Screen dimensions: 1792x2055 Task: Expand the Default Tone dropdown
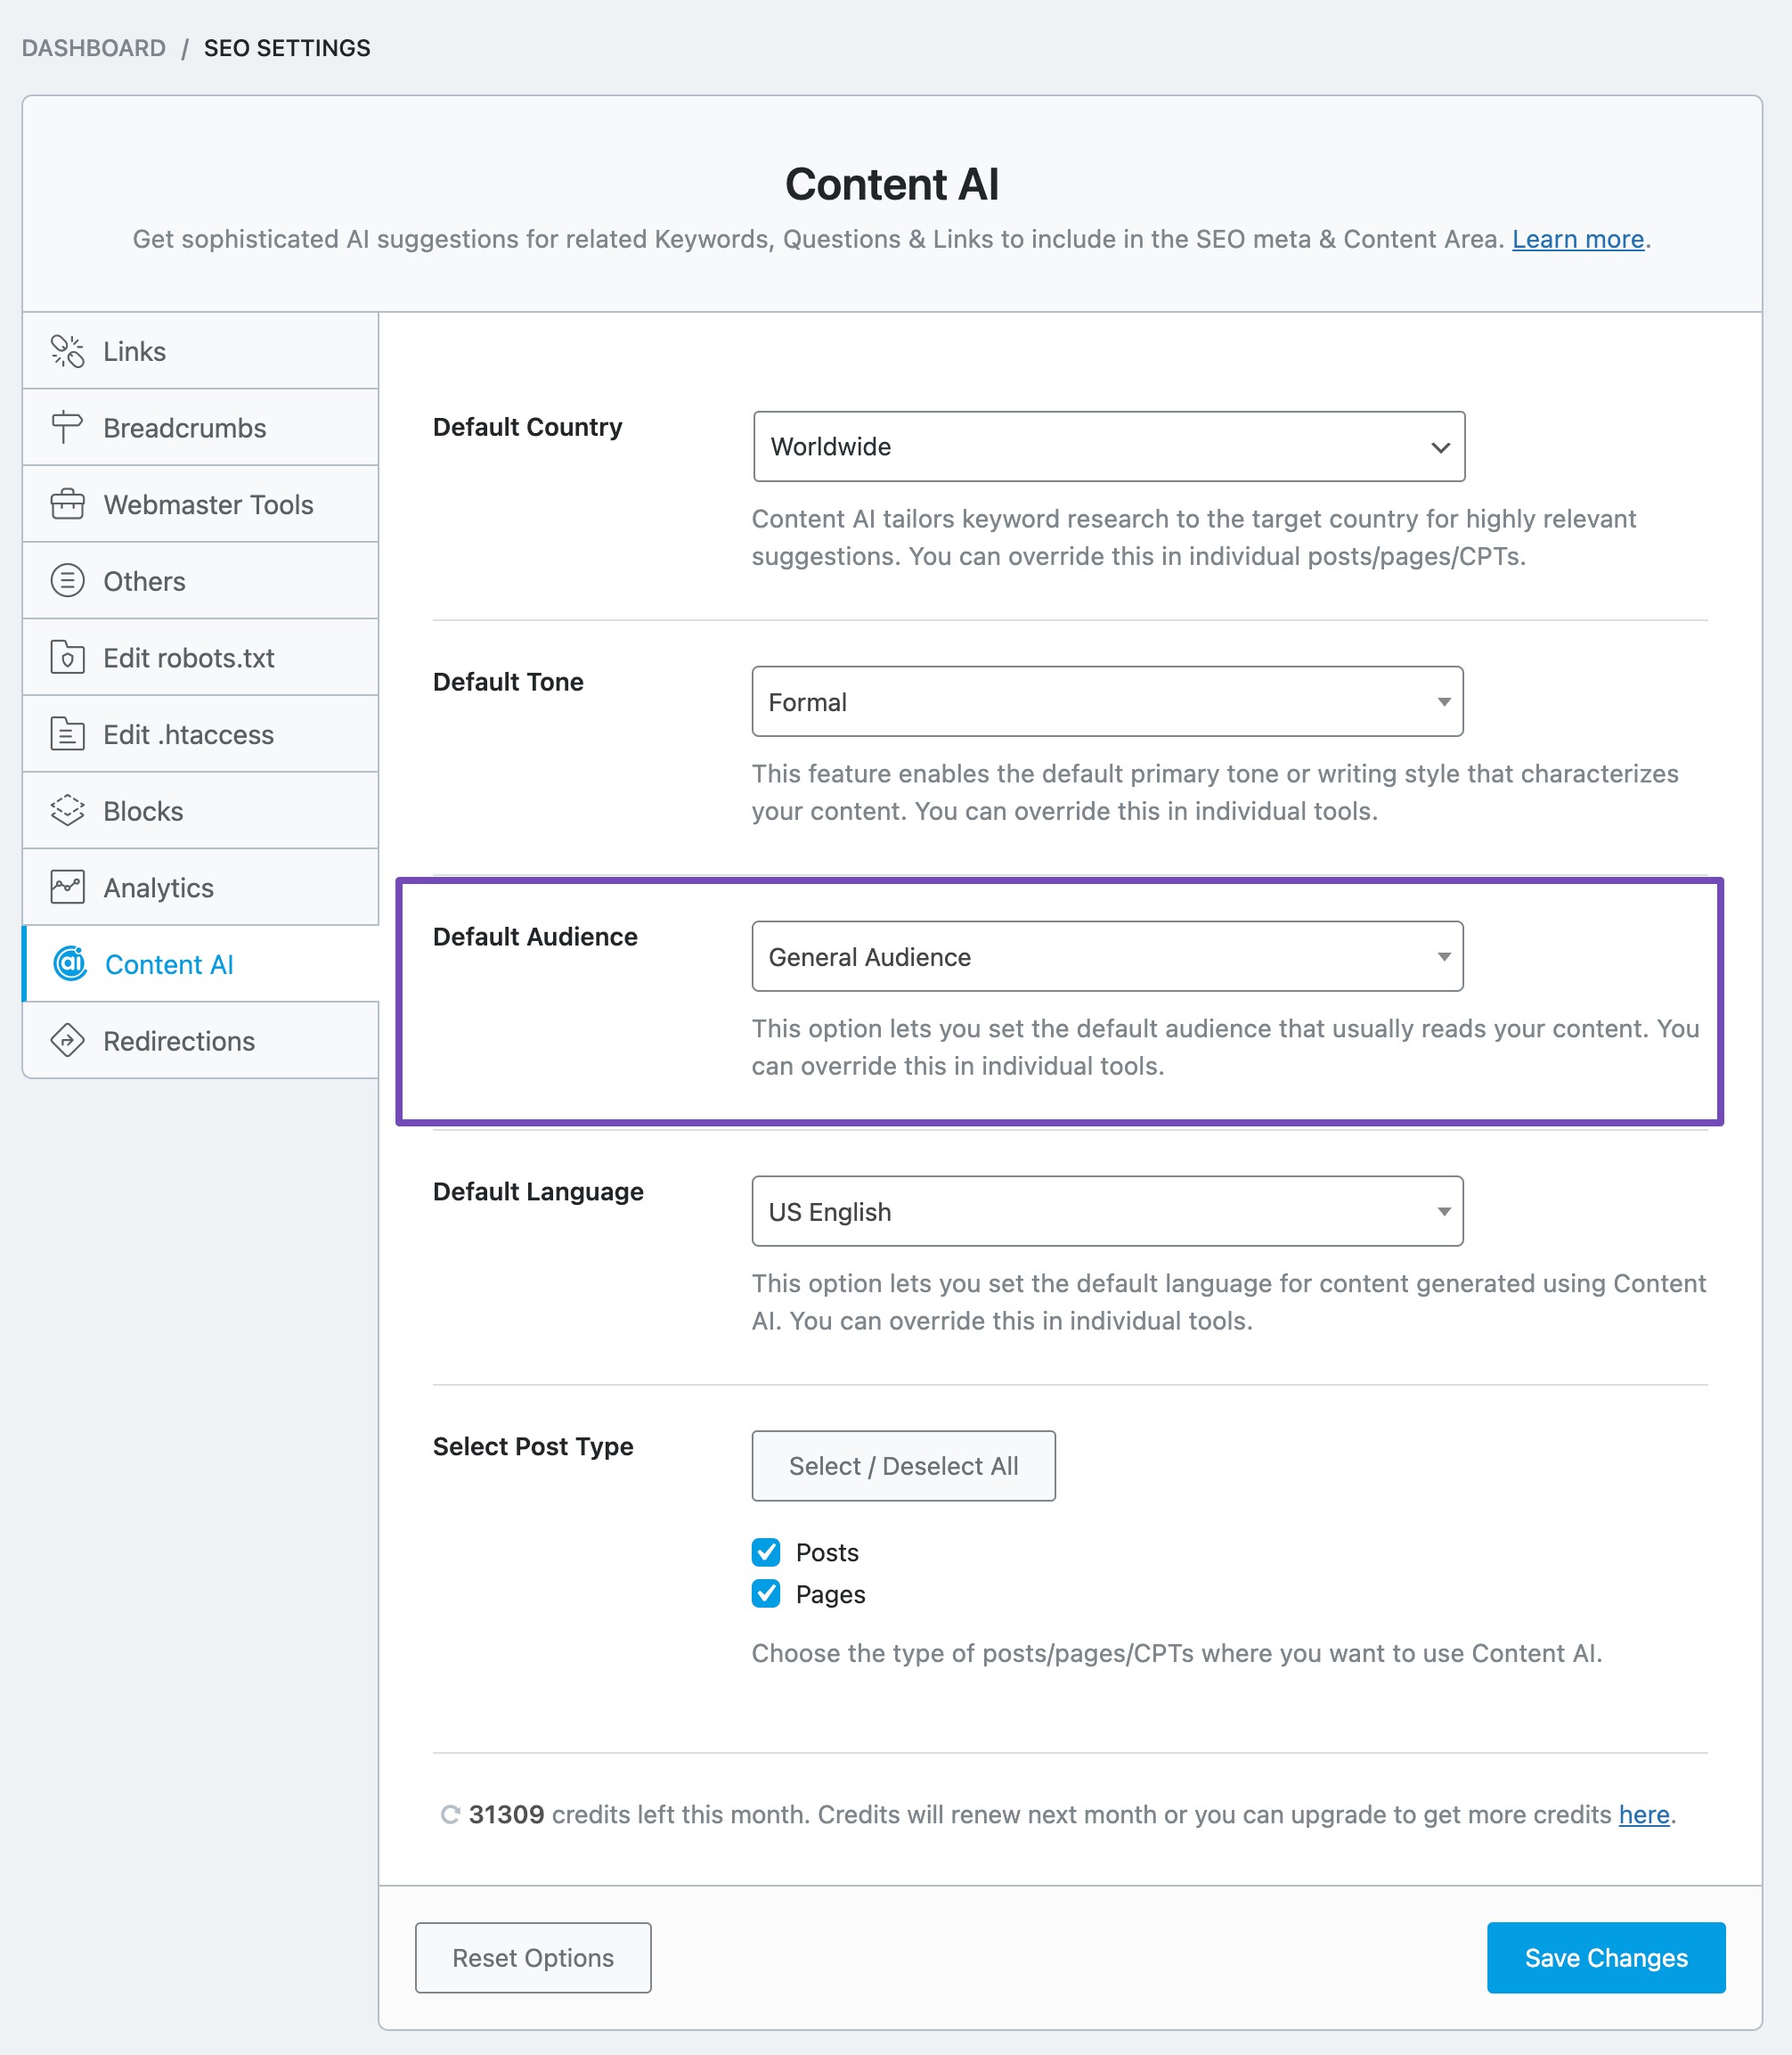pos(1107,700)
